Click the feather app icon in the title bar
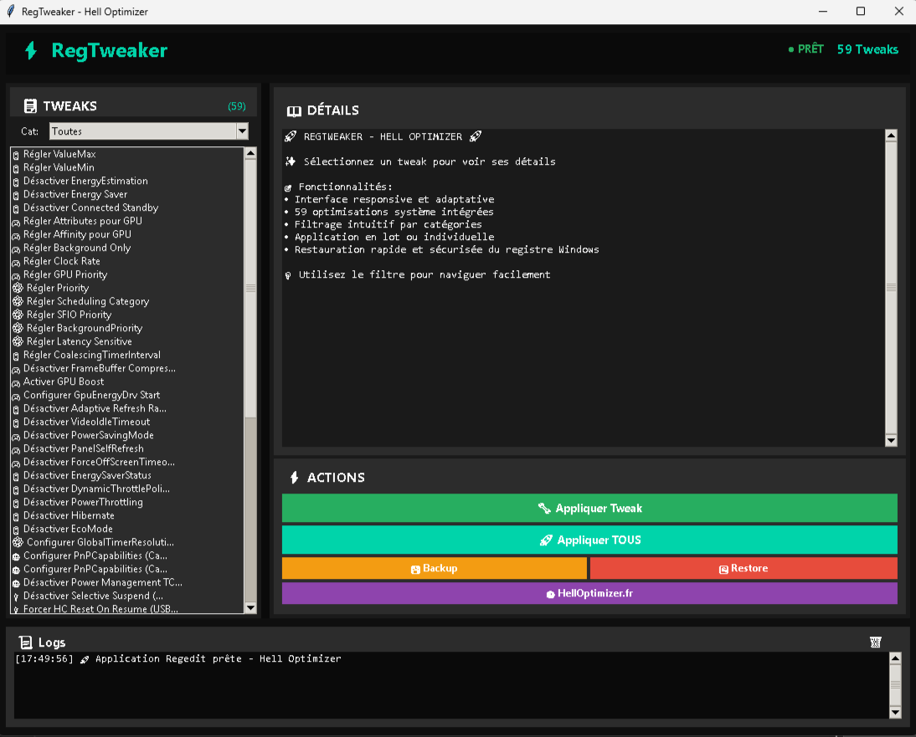This screenshot has height=737, width=916. coord(10,11)
